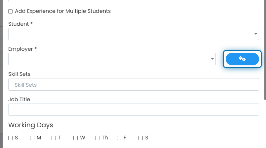
Task: Click the Add Experience for Multiple Students label
Action: click(63, 11)
